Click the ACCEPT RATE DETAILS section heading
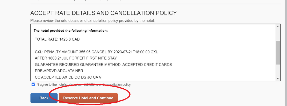The width and height of the screenshot is (287, 106). point(104,13)
